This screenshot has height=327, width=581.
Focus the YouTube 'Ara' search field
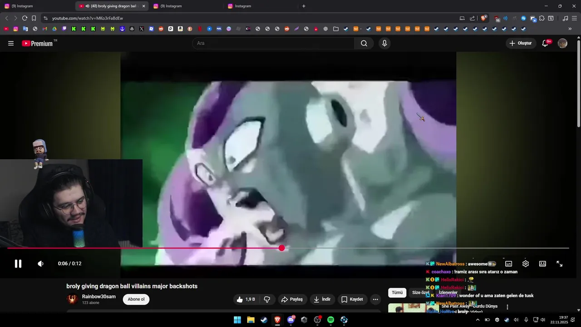click(273, 43)
